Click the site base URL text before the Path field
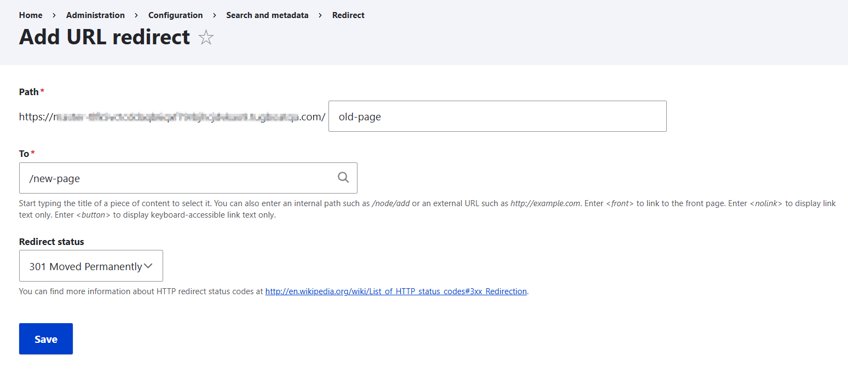848x368 pixels. 172,116
